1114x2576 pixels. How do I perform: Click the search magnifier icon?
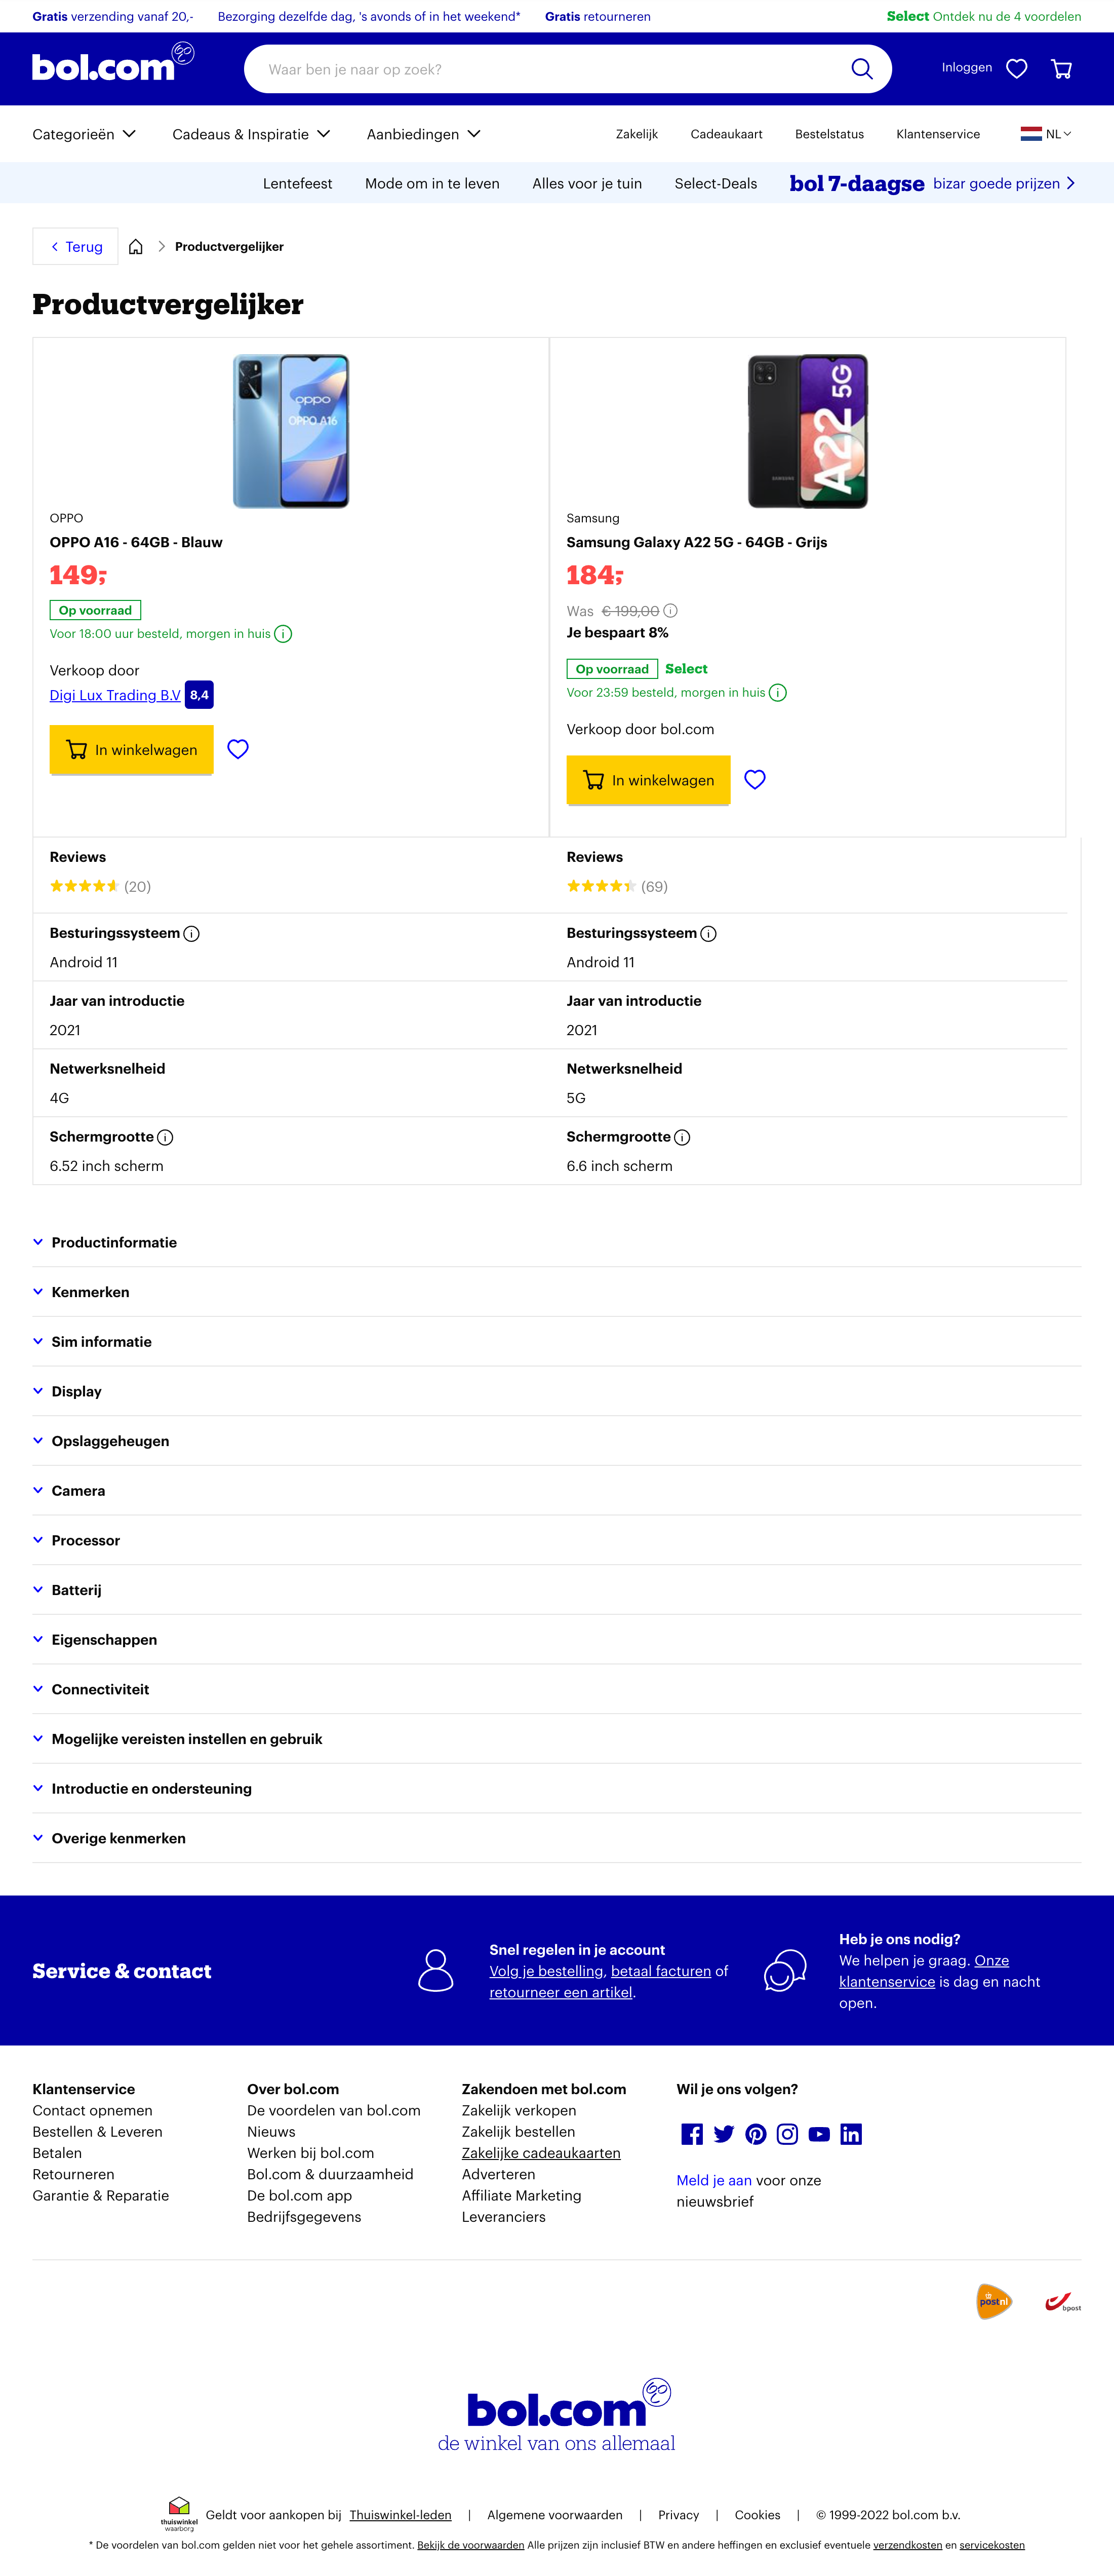(861, 69)
